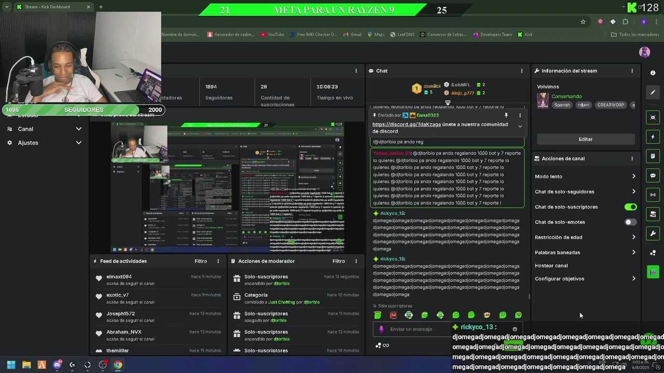Open Información del stream three-dot menu
This screenshot has width=664, height=373.
click(x=632, y=71)
